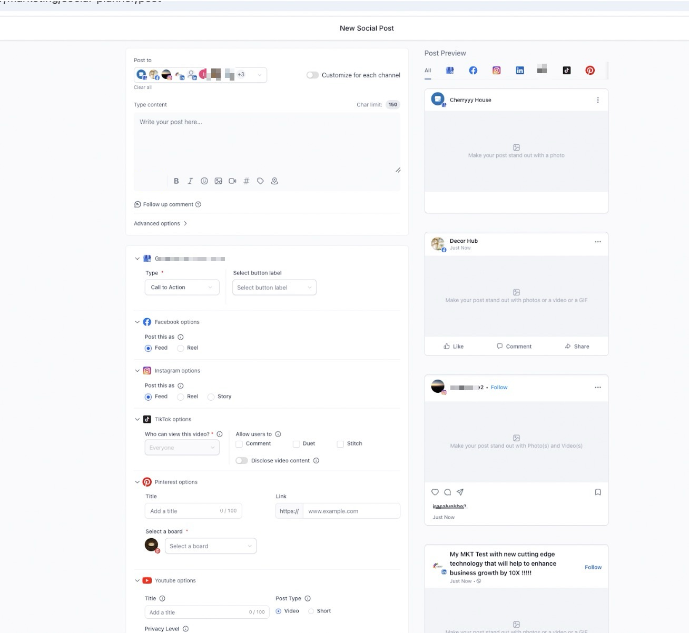Click the comment bubble icon in Instagram preview
Viewport: 689px width, 633px height.
click(447, 492)
